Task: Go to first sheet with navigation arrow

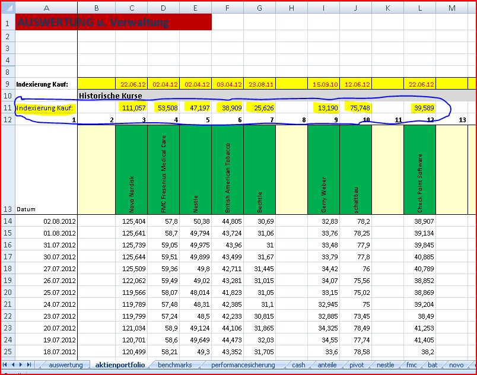Action: (6, 365)
